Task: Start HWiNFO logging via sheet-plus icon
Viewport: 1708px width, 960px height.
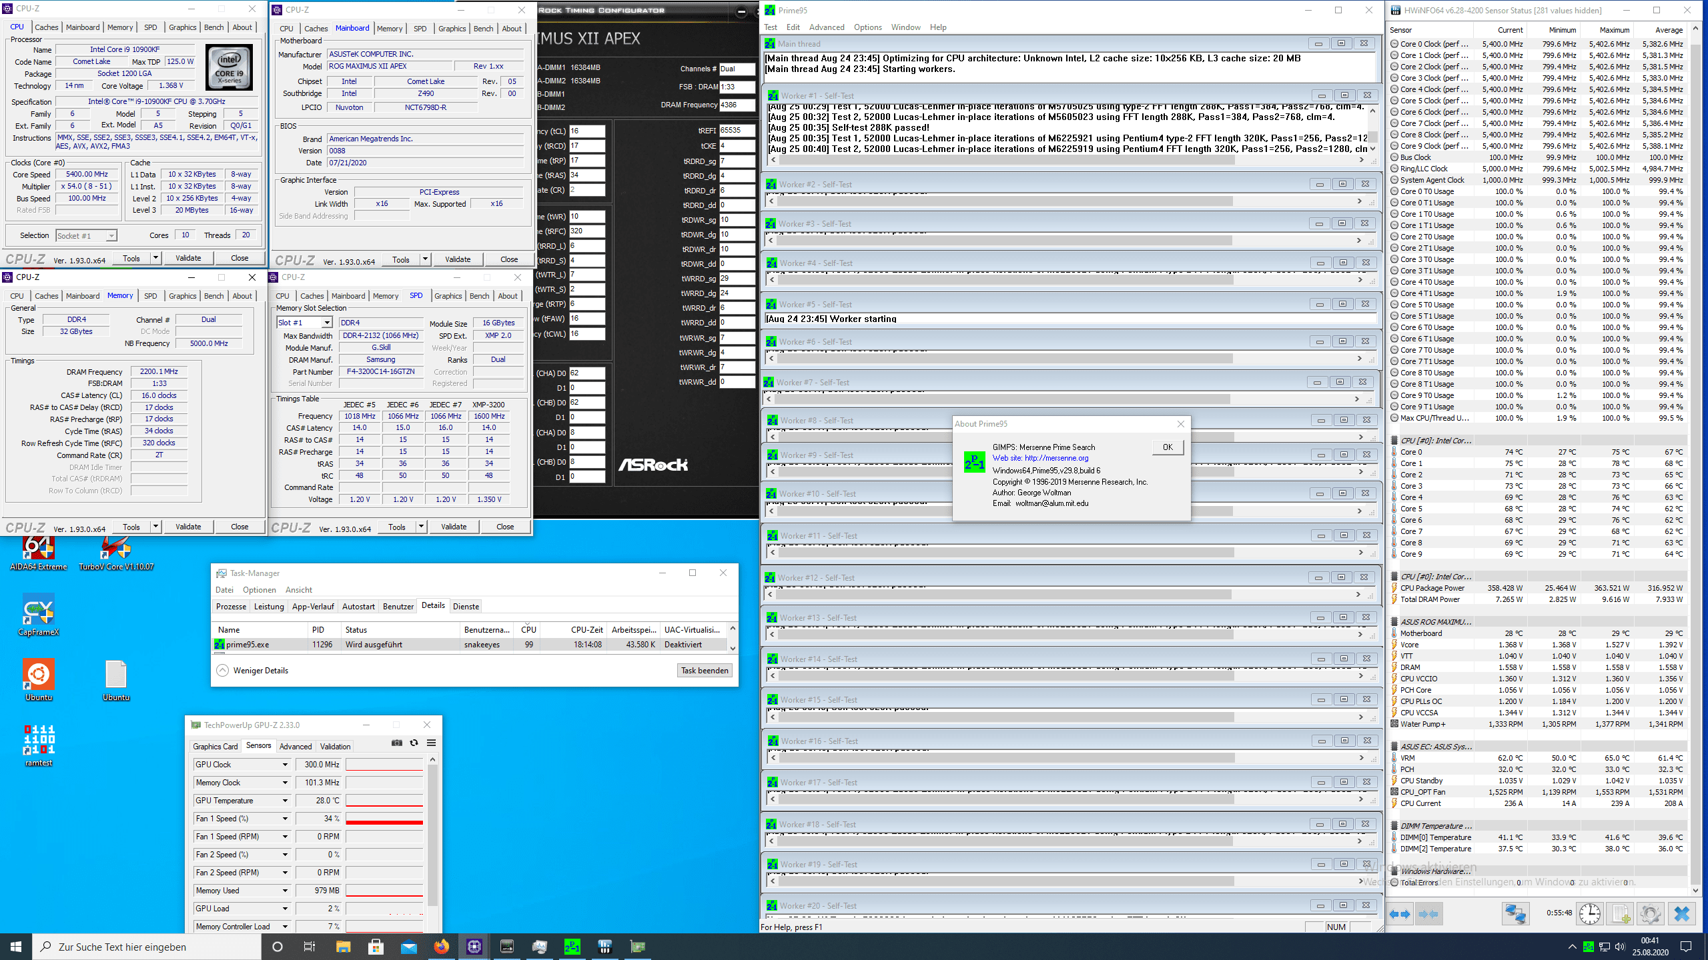Action: [1621, 913]
